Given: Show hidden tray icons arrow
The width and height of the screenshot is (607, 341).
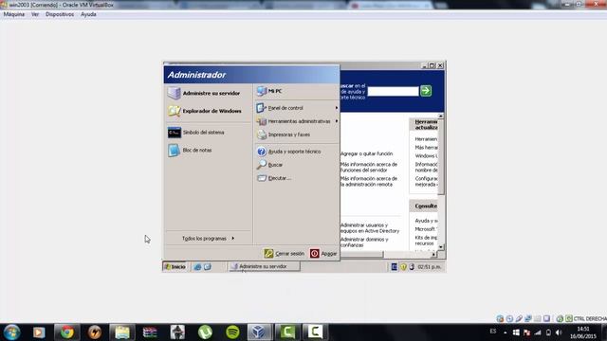Looking at the screenshot, I should (506, 332).
